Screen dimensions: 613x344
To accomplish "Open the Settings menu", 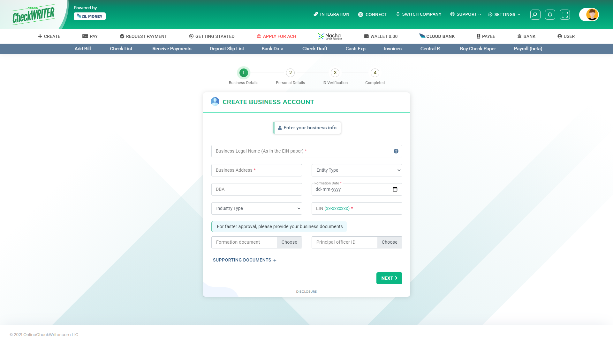I will point(504,14).
